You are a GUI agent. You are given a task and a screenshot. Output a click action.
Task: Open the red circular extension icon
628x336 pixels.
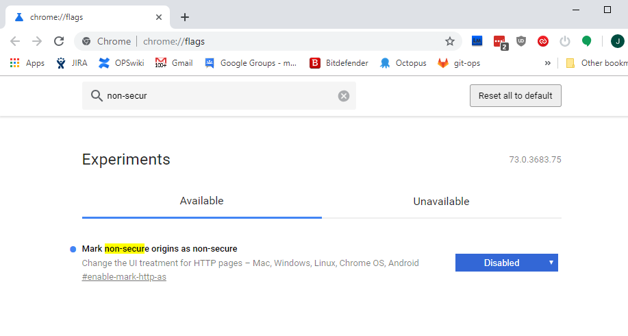coord(543,41)
